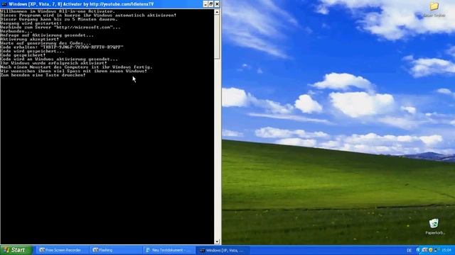Open the Start menu
Viewport: 455px width, 255px height.
click(16, 250)
